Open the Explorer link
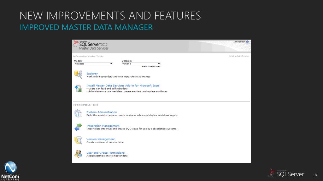This screenshot has height=181, width=323. pos(92,74)
